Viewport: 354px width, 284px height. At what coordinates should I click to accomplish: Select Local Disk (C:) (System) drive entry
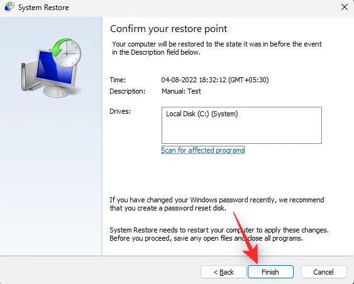[202, 114]
